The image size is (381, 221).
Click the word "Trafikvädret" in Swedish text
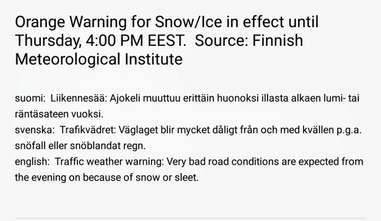point(85,130)
